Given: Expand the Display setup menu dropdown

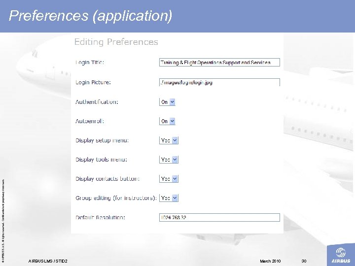Looking at the screenshot, I should 169,140.
